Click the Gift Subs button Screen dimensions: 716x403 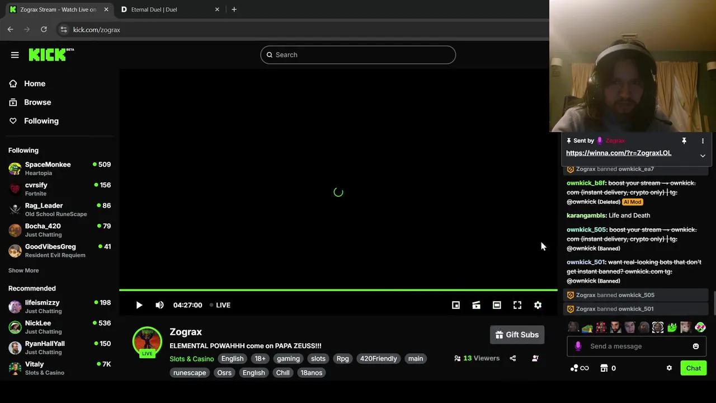click(x=517, y=334)
